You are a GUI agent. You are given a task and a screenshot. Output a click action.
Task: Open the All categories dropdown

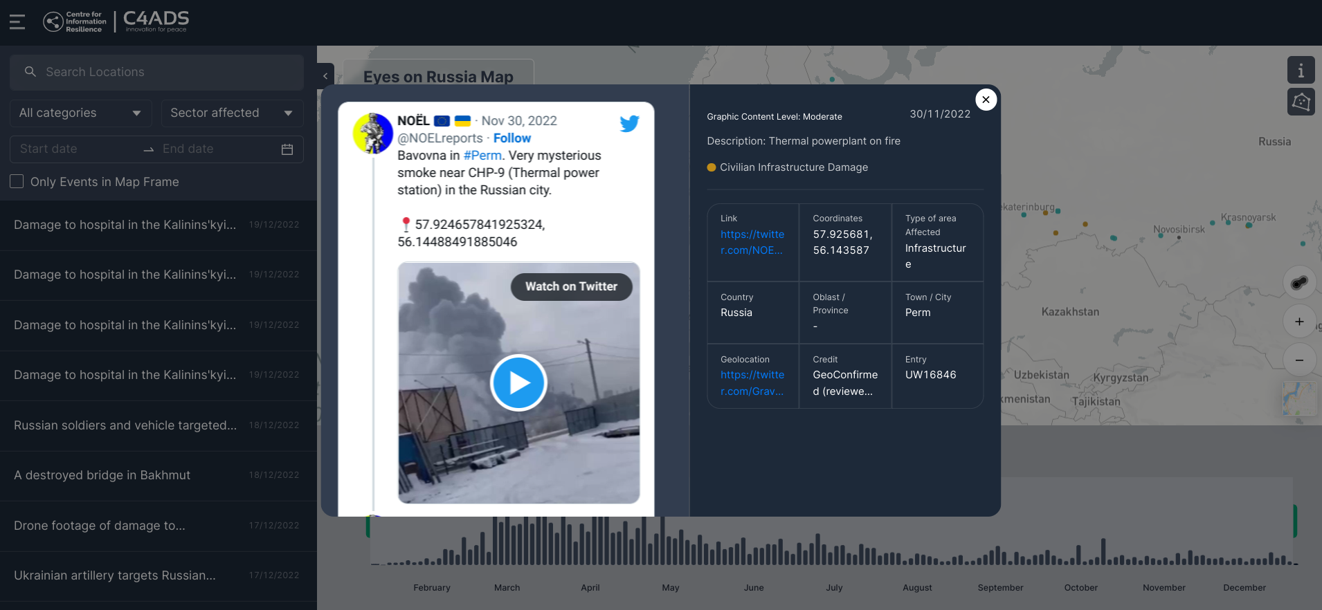tap(80, 113)
